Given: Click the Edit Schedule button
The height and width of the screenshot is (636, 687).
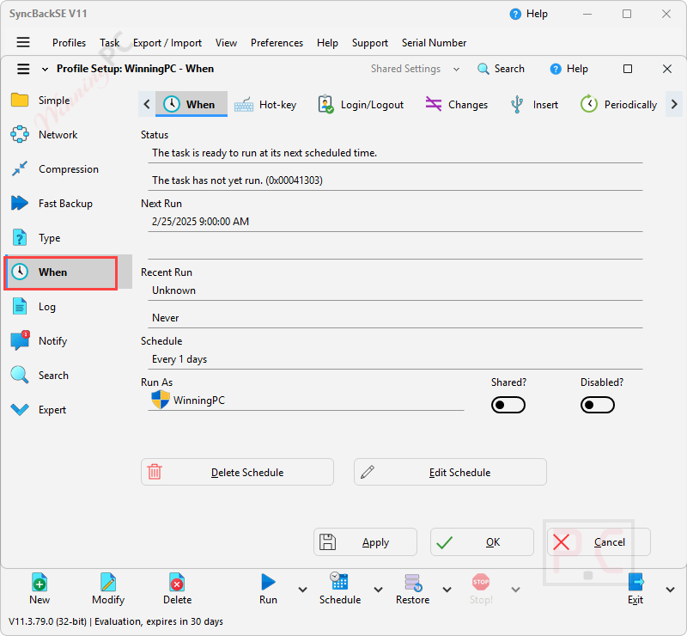Looking at the screenshot, I should 450,472.
